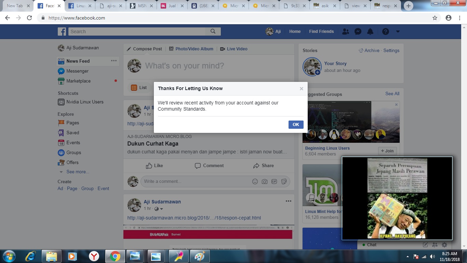Image resolution: width=467 pixels, height=263 pixels.
Task: Open the respon-cepat.html post link
Action: click(194, 218)
